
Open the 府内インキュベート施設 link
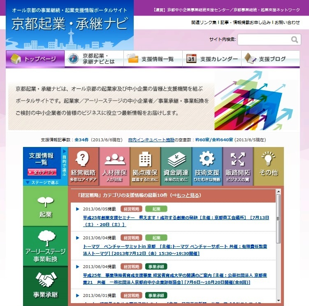[151, 140]
